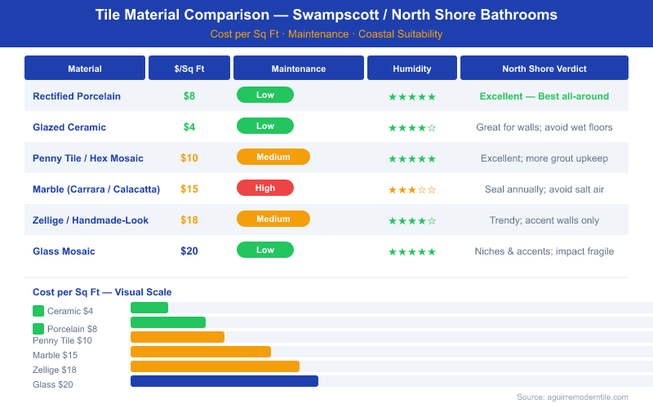This screenshot has height=408, width=653.
Task: Select the Zellige / Handmade-Look name
Action: tap(91, 220)
